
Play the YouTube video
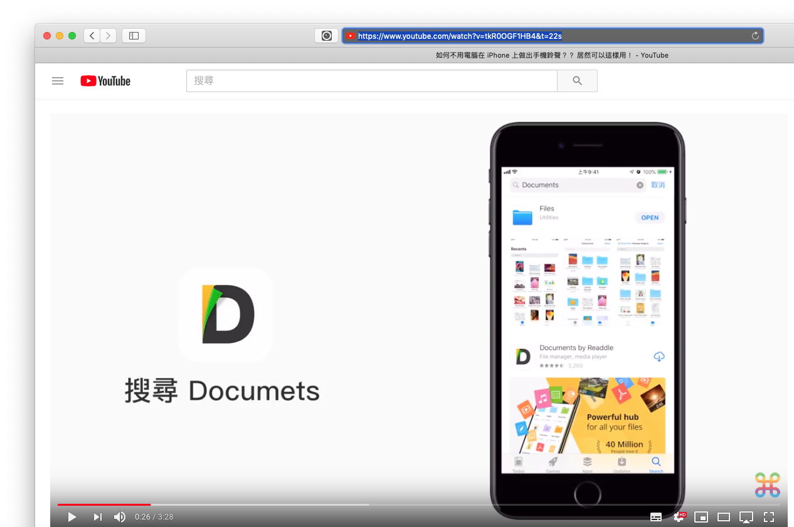tap(72, 517)
